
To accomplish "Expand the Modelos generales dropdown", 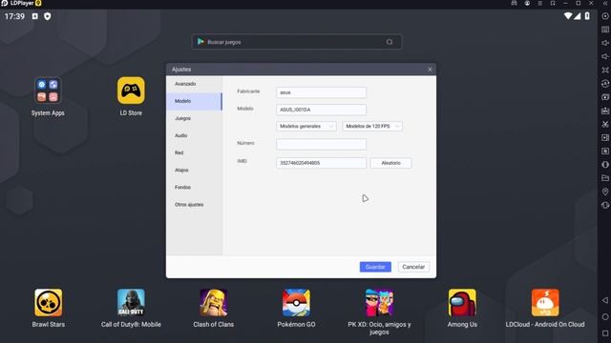I will 305,127.
